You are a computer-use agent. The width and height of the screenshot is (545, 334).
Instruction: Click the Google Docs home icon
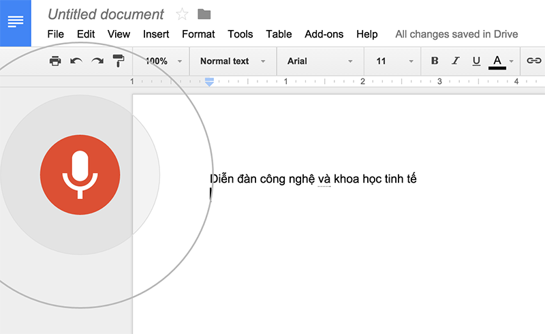pos(15,23)
